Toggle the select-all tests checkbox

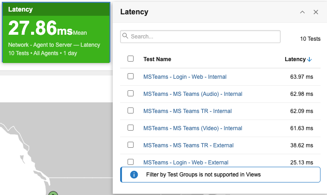pyautogui.click(x=131, y=59)
